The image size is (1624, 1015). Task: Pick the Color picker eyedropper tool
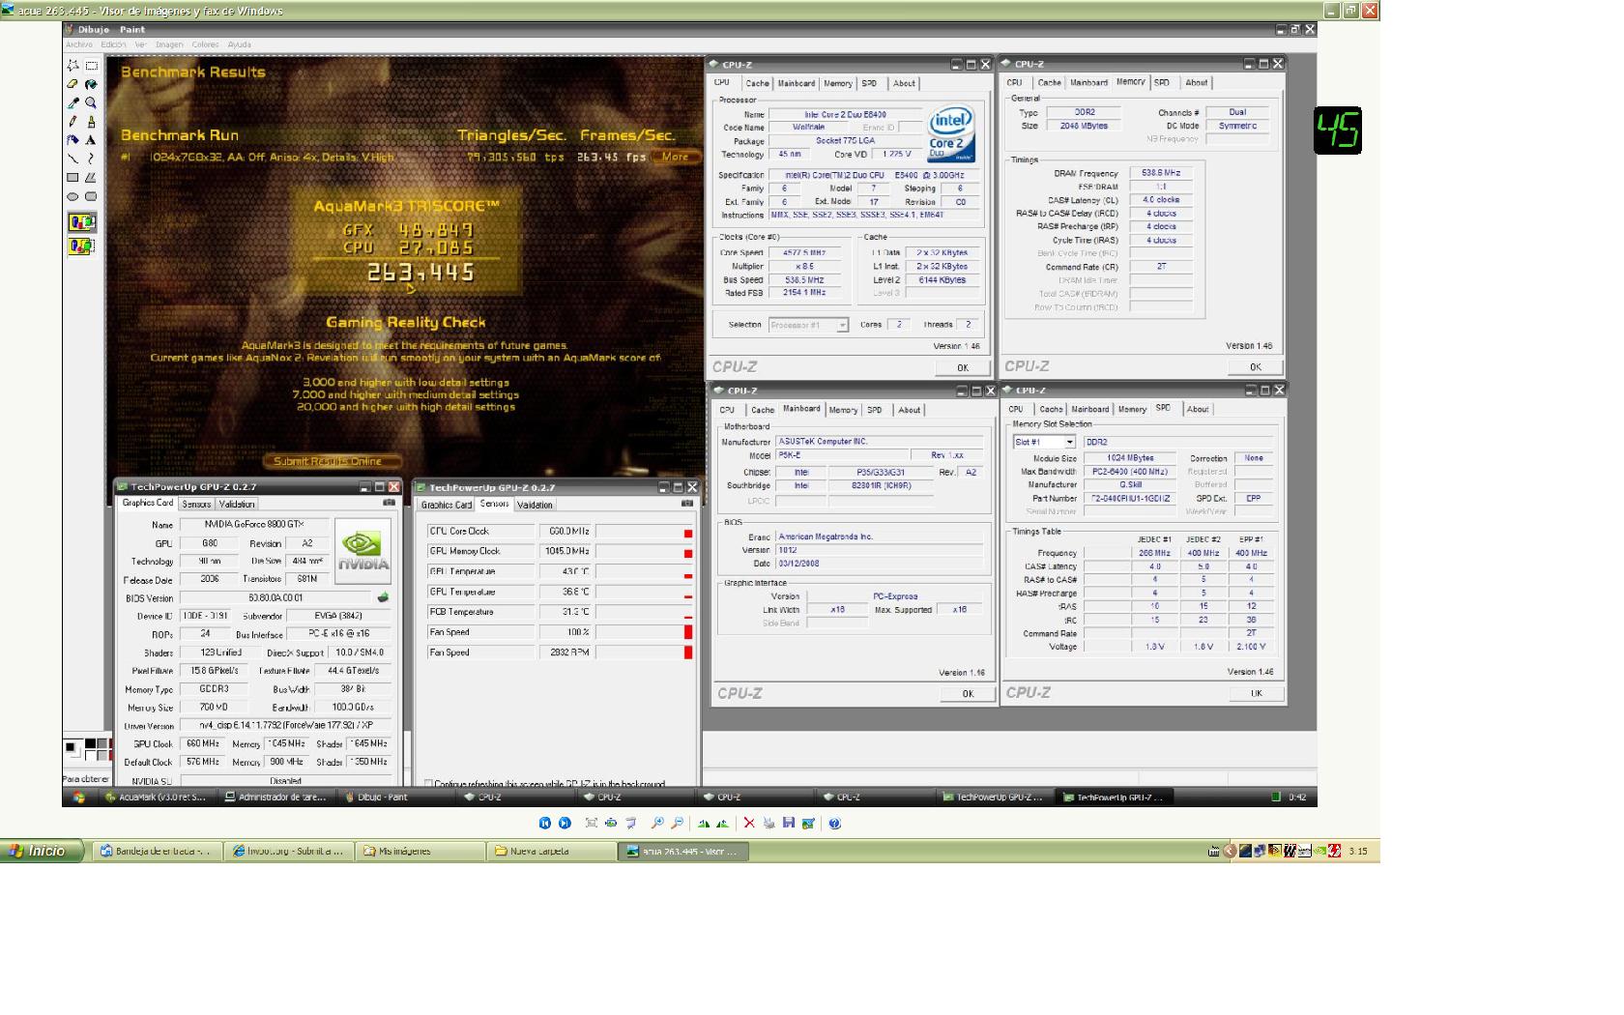point(72,102)
